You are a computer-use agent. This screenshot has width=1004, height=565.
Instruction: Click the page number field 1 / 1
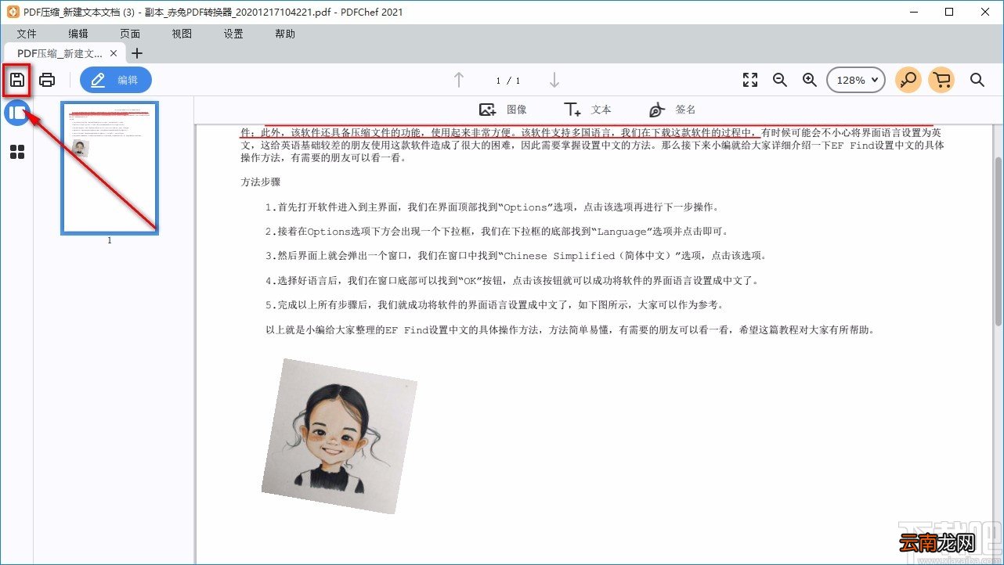pyautogui.click(x=507, y=81)
